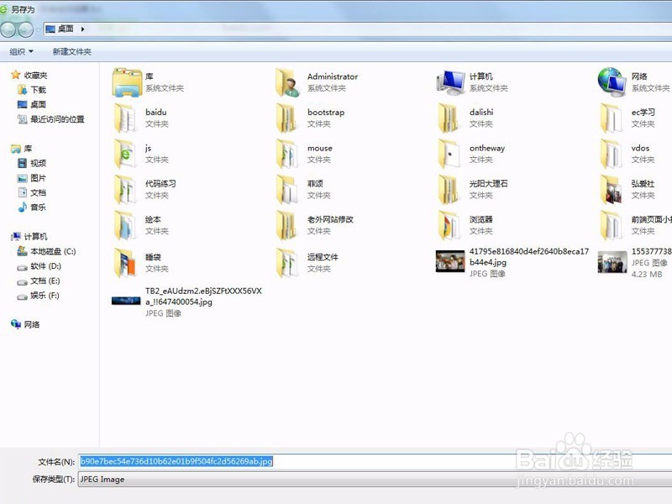
Task: Open 娱乐 (F:) drive in sidebar
Action: 38,296
